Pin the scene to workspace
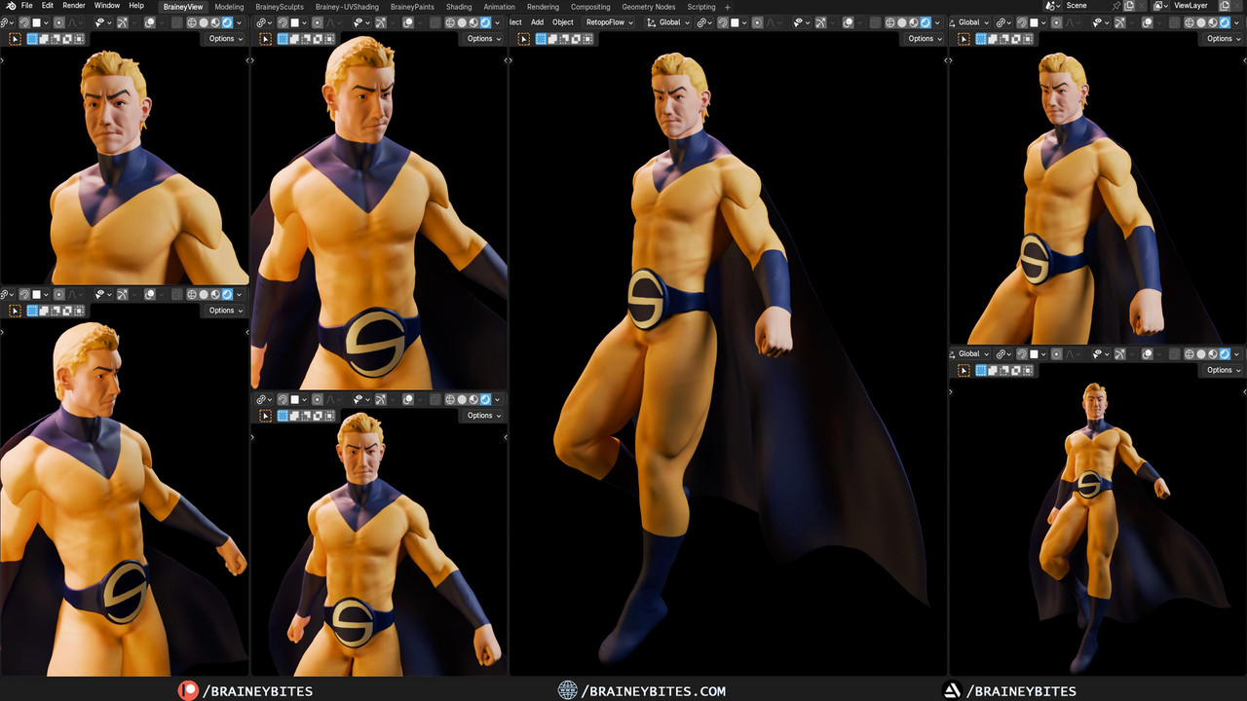 coord(1116,6)
